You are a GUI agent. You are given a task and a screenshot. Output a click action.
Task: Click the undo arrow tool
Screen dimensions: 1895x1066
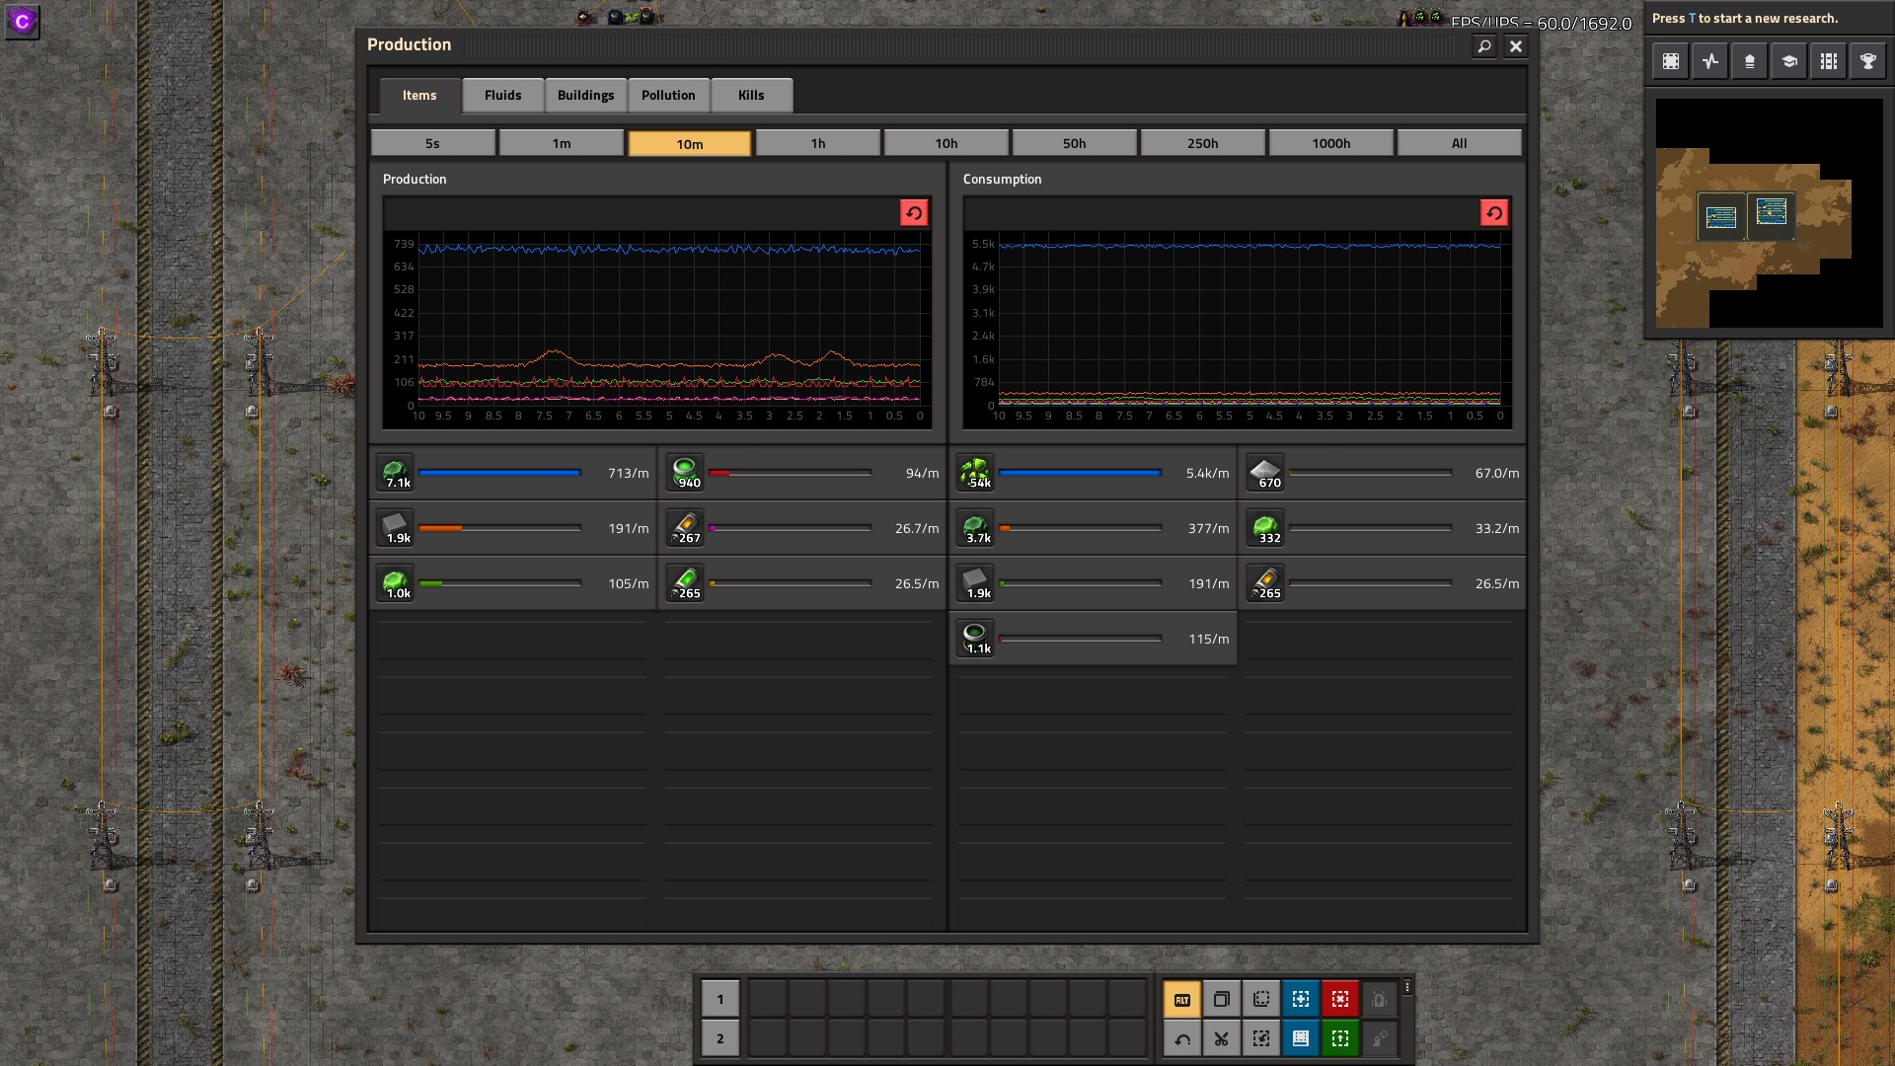click(1181, 1038)
